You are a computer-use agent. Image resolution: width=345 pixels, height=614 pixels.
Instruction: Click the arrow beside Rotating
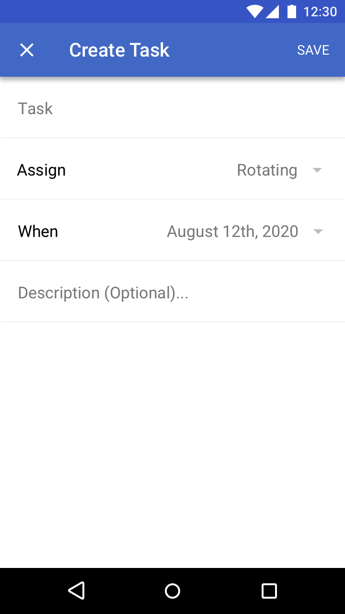(x=317, y=170)
